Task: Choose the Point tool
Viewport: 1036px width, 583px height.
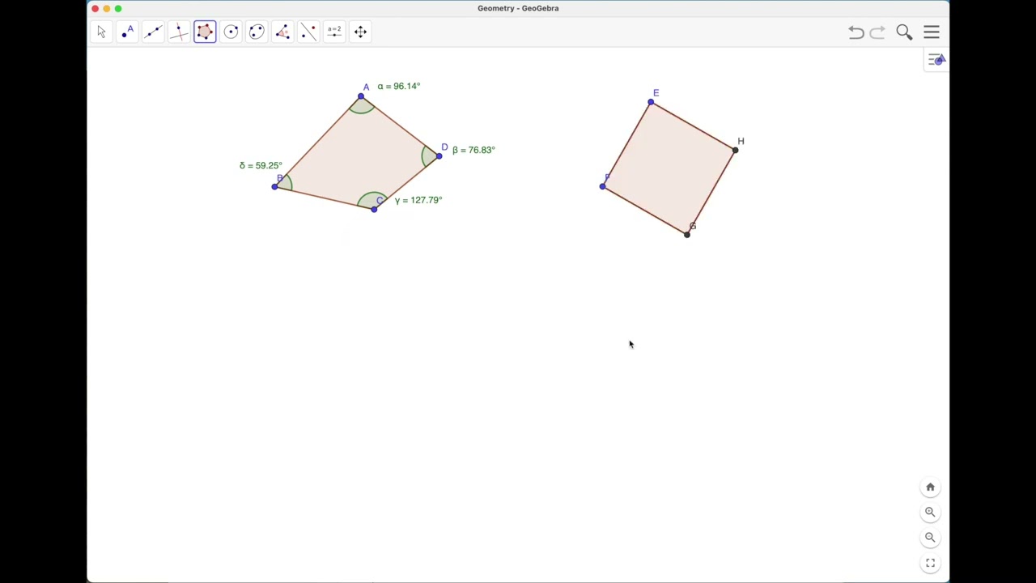Action: [x=127, y=32]
